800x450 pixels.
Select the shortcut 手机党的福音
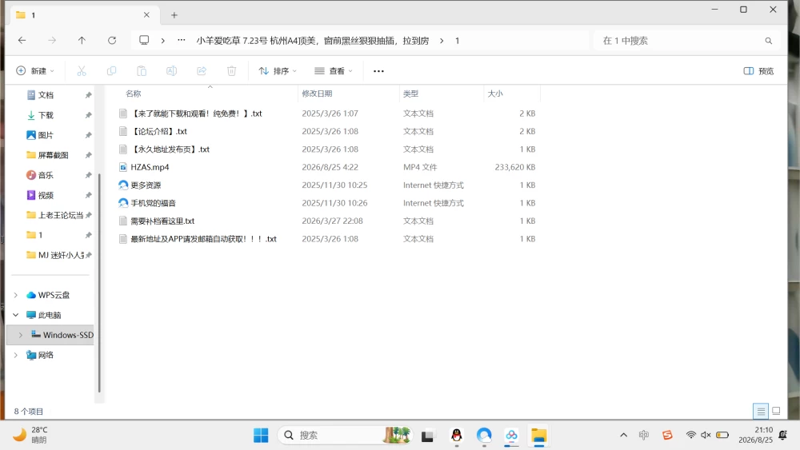tap(153, 203)
